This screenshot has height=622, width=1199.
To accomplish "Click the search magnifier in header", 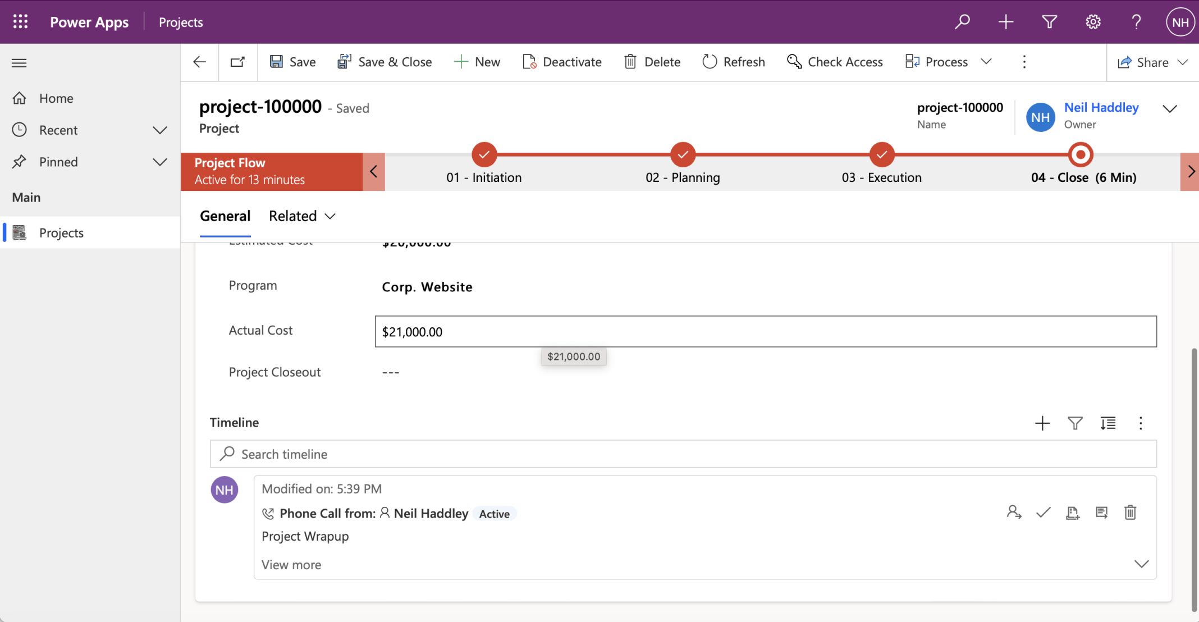I will pos(962,22).
